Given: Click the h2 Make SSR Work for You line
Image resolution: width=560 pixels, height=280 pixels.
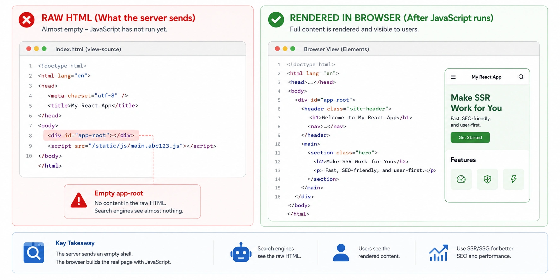Looking at the screenshot, I should pyautogui.click(x=361, y=161).
